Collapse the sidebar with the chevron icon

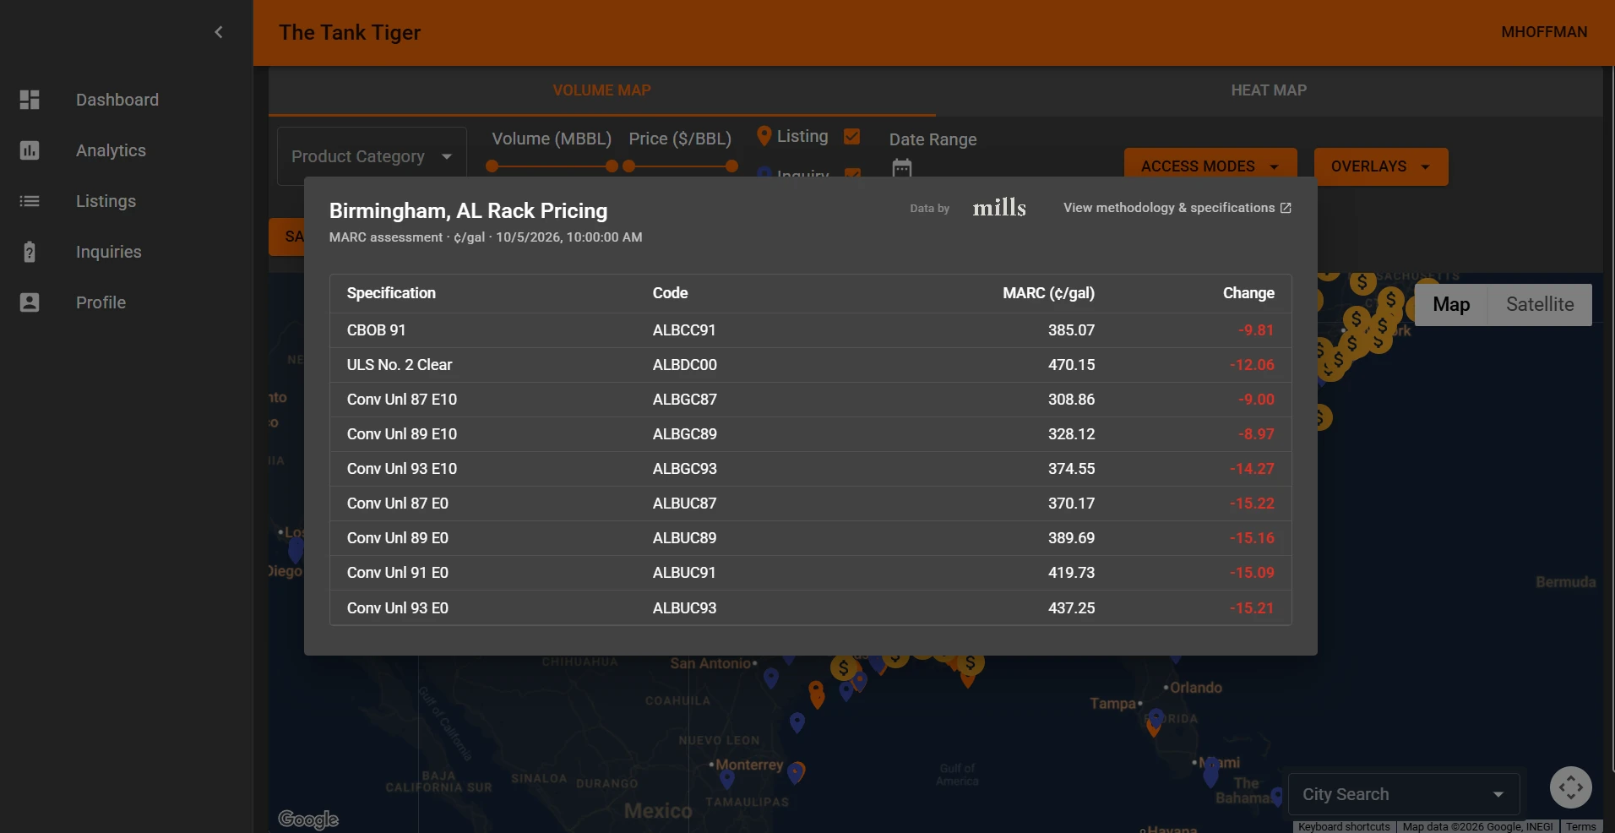219,32
